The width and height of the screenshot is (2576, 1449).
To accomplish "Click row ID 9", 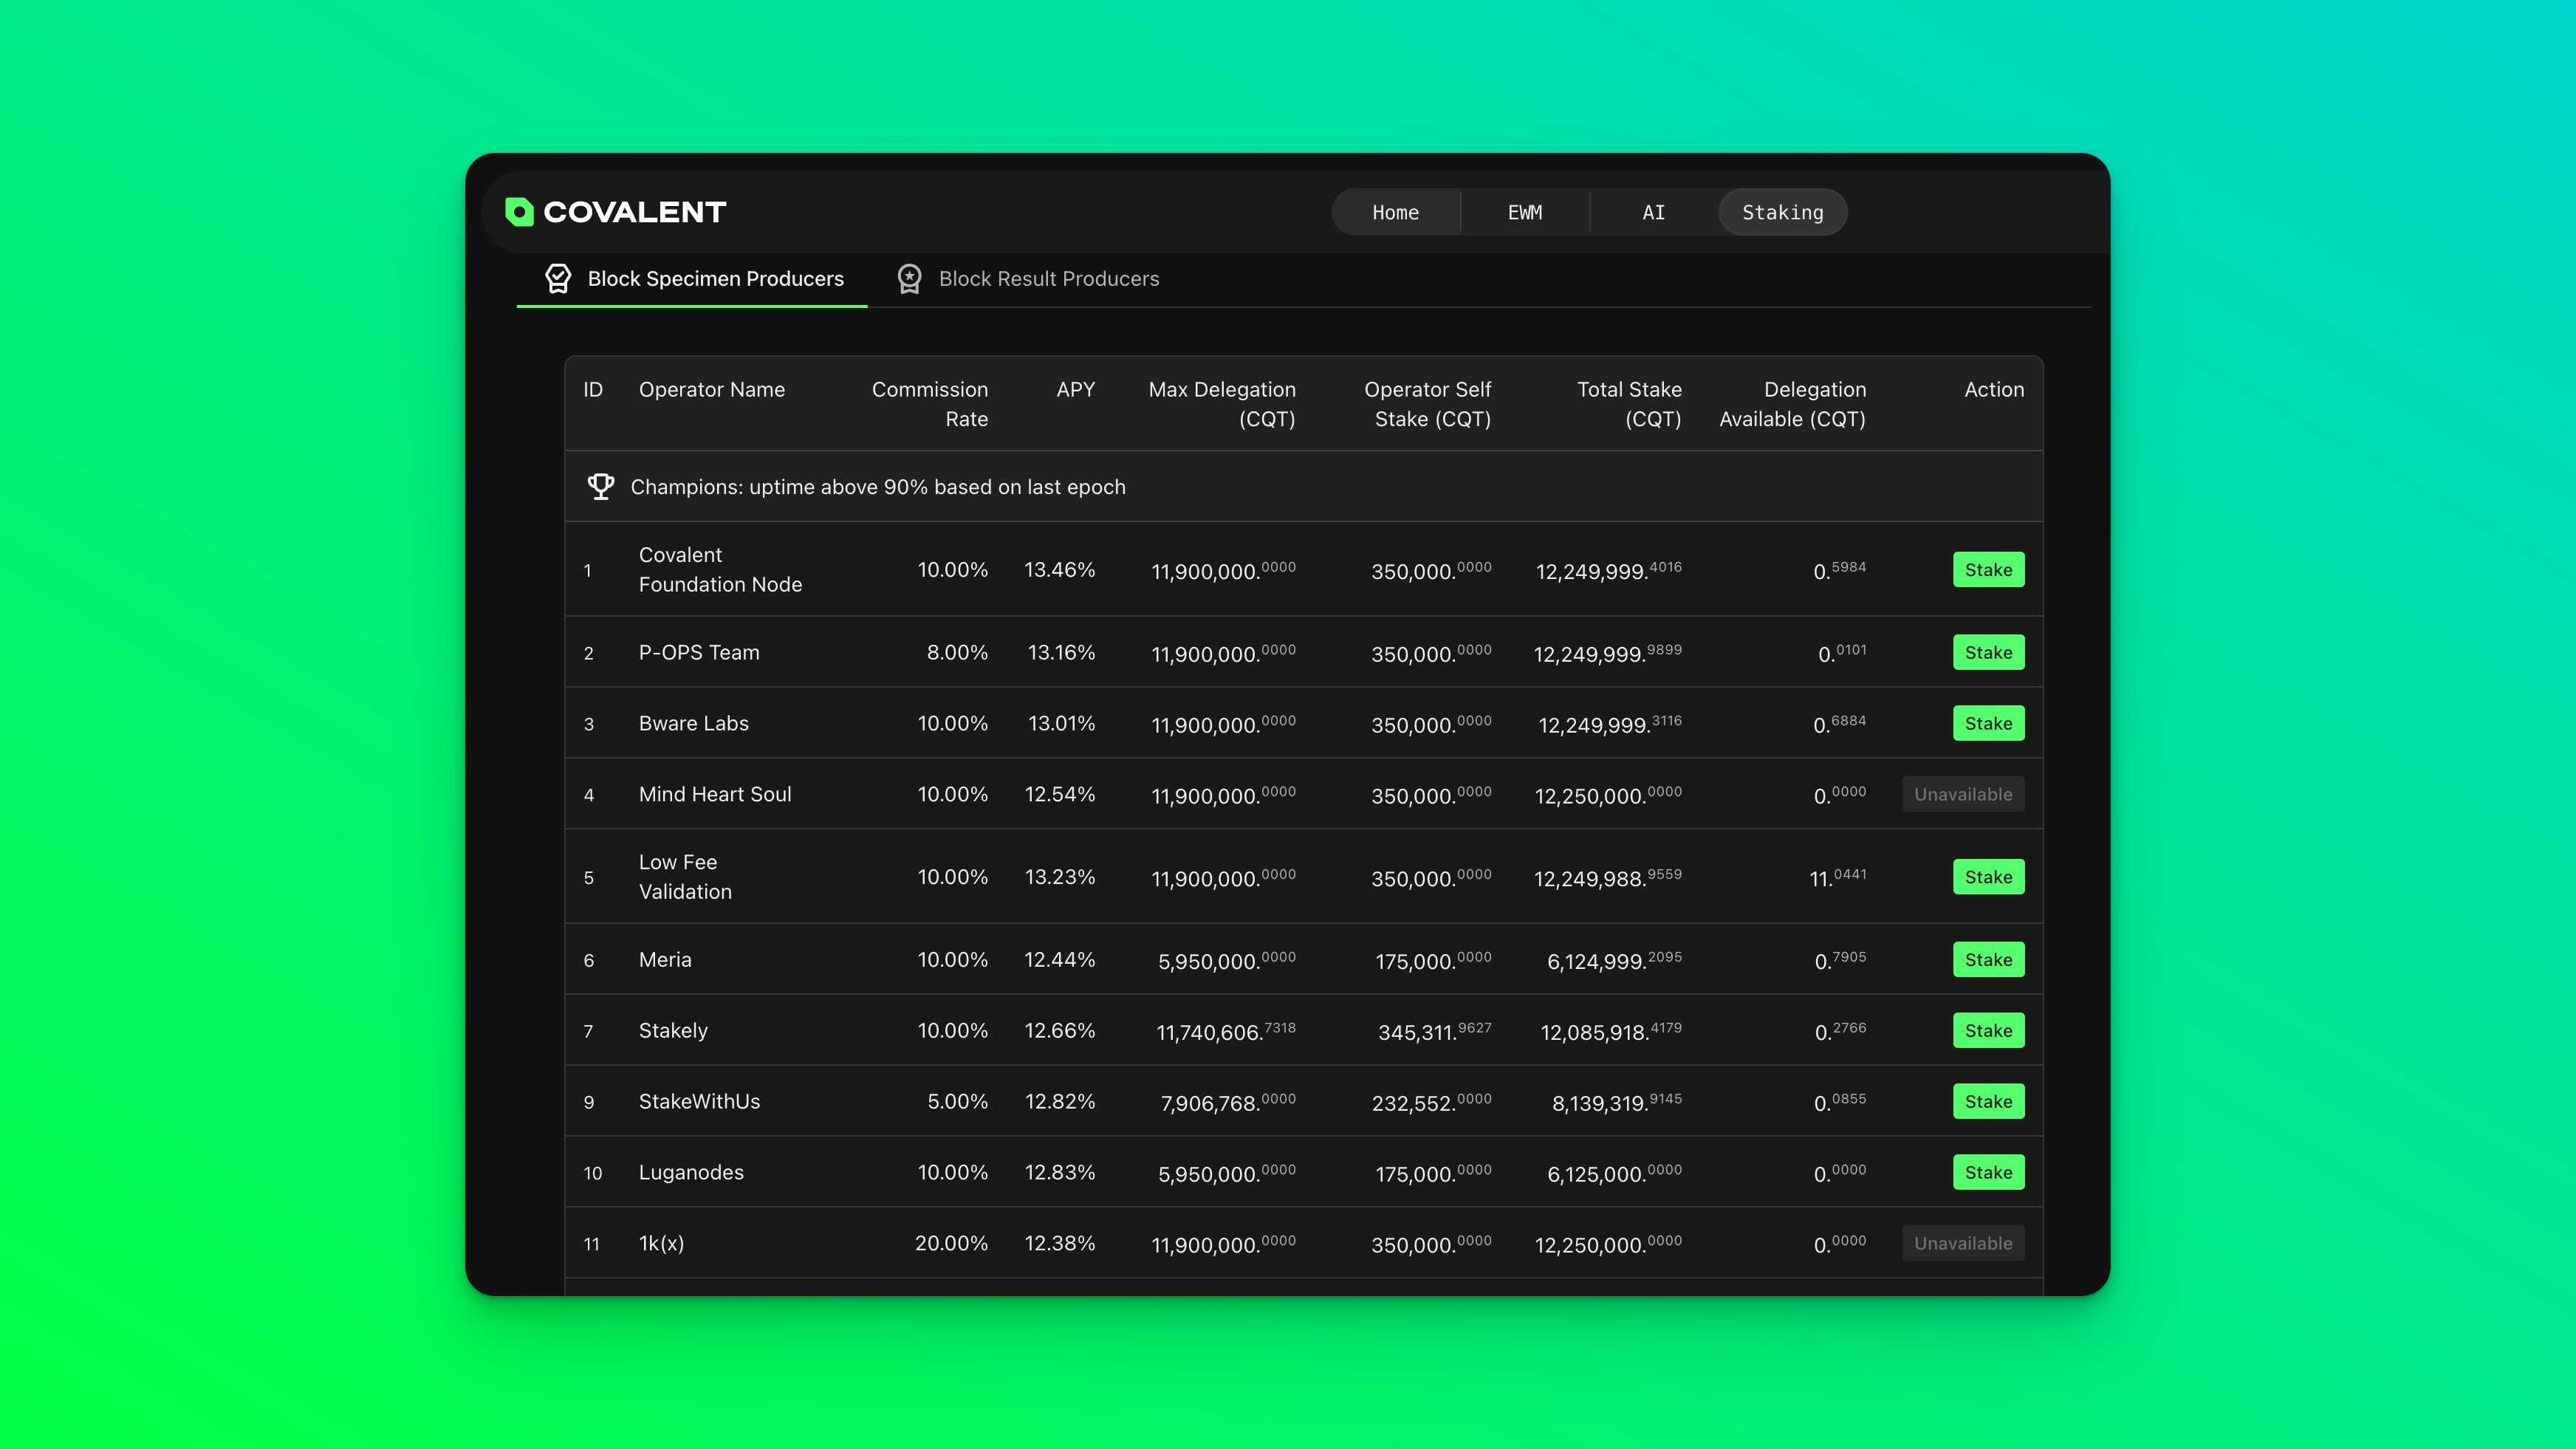I will [589, 1103].
